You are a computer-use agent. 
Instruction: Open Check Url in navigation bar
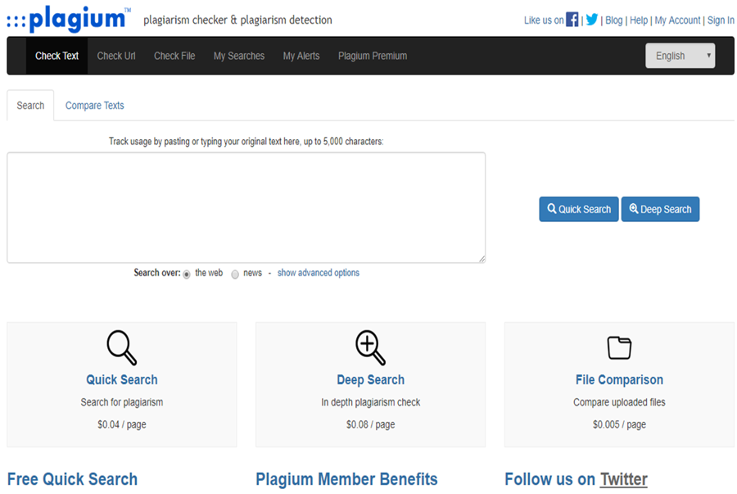116,56
